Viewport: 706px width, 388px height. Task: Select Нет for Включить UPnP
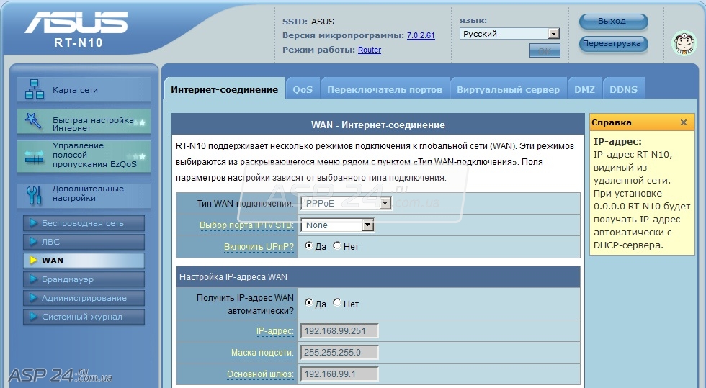pos(337,245)
